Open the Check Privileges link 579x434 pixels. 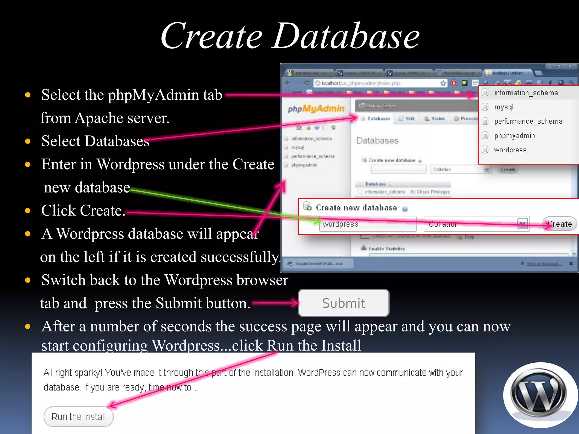pyautogui.click(x=433, y=192)
